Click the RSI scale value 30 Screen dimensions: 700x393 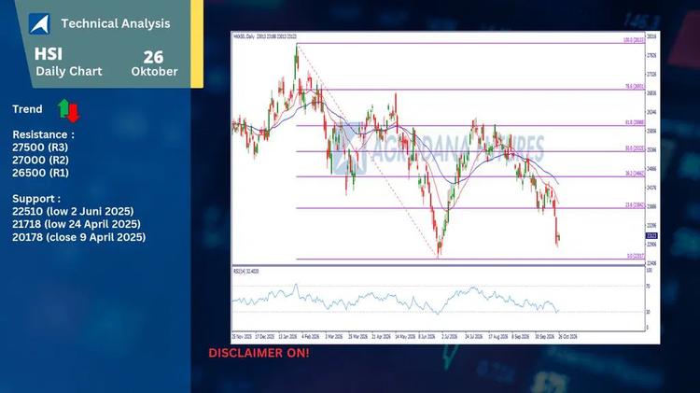pyautogui.click(x=649, y=312)
